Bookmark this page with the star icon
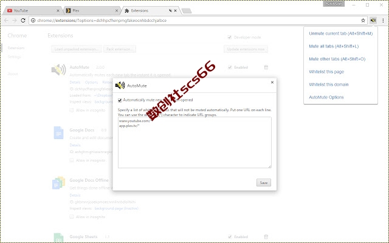Screen dimensions: 389x243 (363, 20)
